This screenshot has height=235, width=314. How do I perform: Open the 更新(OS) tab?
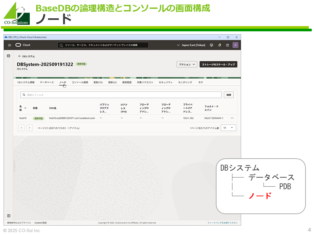(x=98, y=82)
